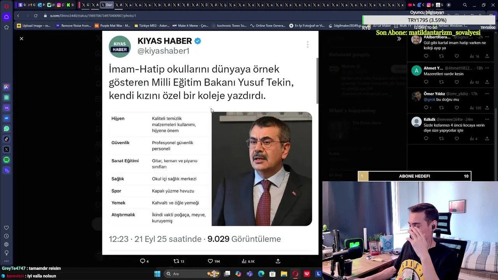
Task: Like the tweet showing 194 likes
Action: pyautogui.click(x=214, y=261)
